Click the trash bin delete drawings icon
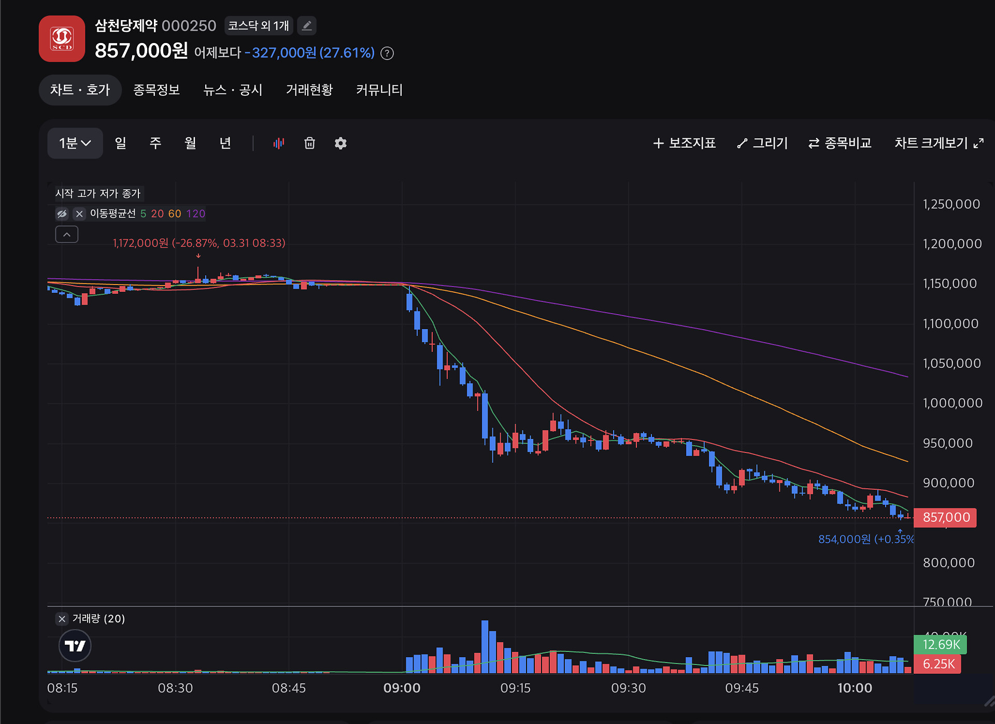 coord(309,144)
